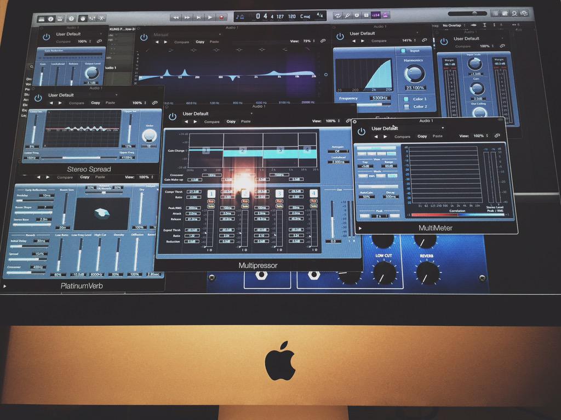Toggle the purple Metronome button

(x=385, y=15)
